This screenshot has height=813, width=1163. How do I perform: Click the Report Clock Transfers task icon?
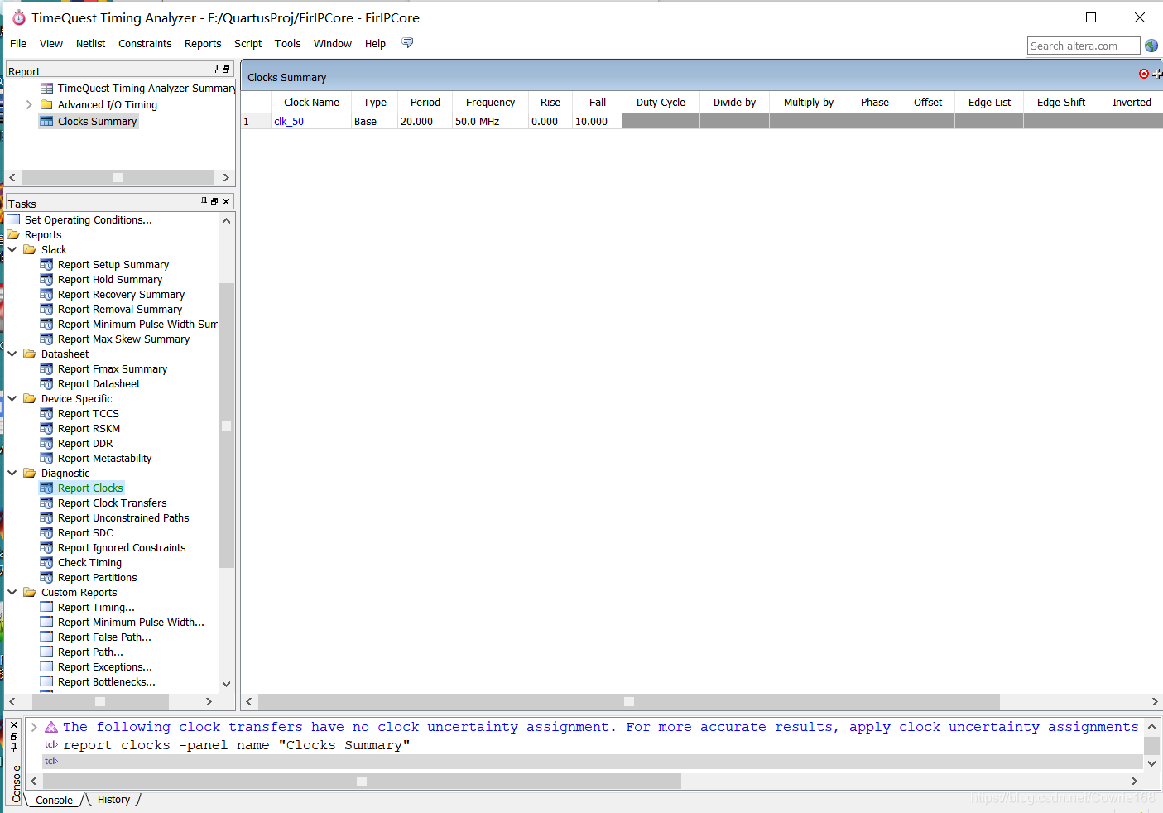pos(46,503)
